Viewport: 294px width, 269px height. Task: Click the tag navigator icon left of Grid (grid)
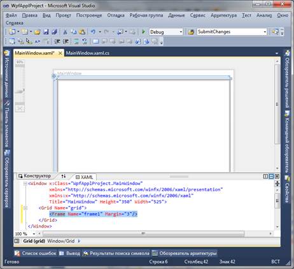pyautogui.click(x=17, y=241)
